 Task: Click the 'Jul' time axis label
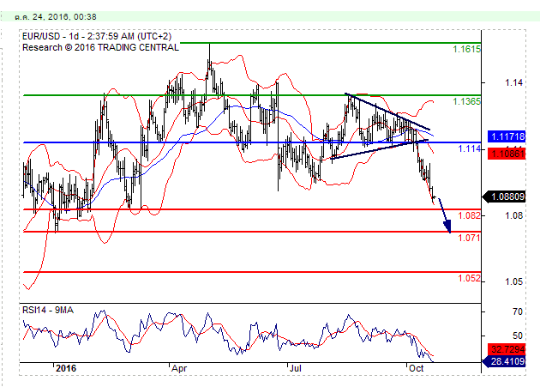[x=296, y=368]
